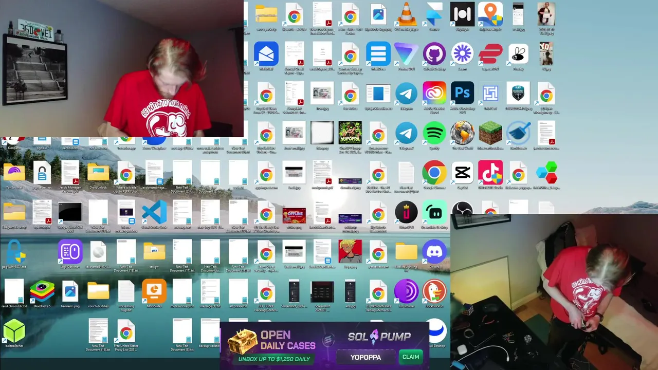The height and width of the screenshot is (370, 658).
Task: Launch balenaEtcher green cube icon
Action: [x=14, y=331]
